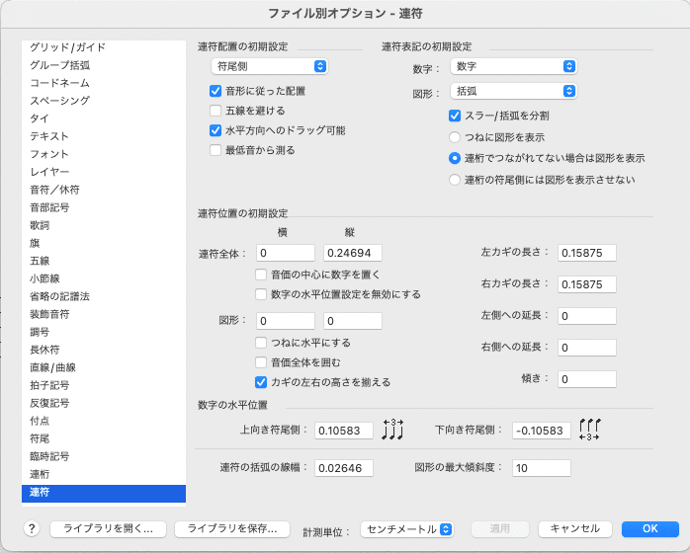Click the help question mark button
Viewport: 690px width, 553px height.
coord(32,528)
